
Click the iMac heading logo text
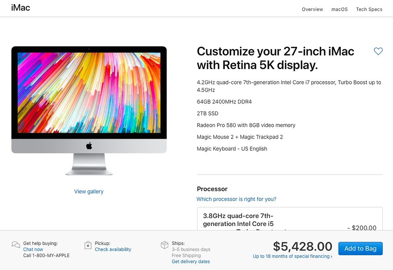click(x=21, y=8)
